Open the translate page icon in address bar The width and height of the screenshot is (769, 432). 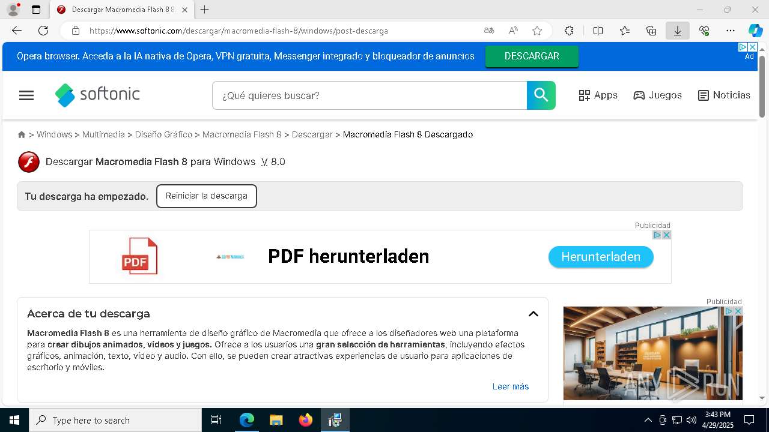tap(489, 31)
